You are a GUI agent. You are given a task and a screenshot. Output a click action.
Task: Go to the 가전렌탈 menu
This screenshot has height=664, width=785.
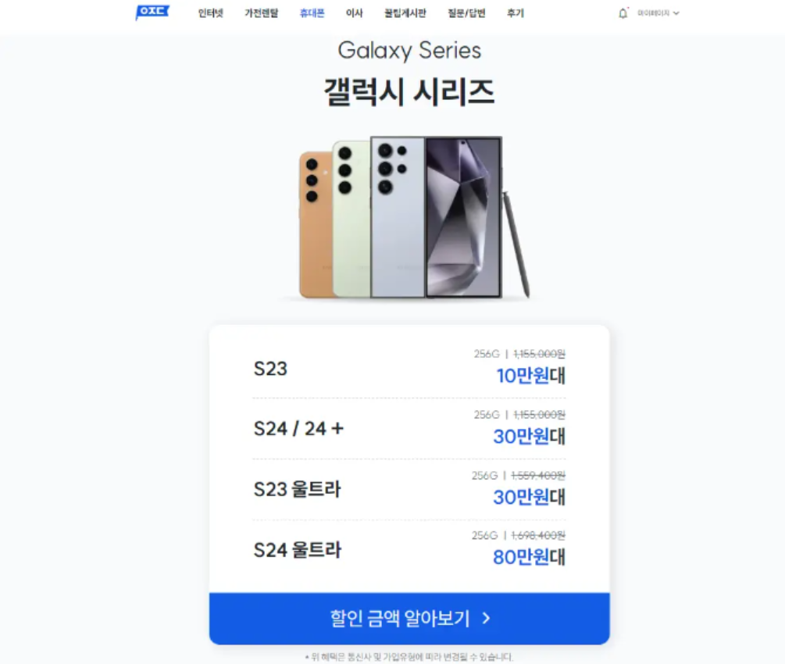click(x=262, y=13)
